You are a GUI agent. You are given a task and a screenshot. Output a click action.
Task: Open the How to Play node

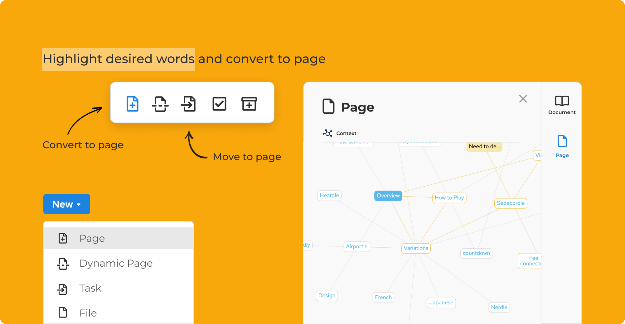tap(449, 198)
